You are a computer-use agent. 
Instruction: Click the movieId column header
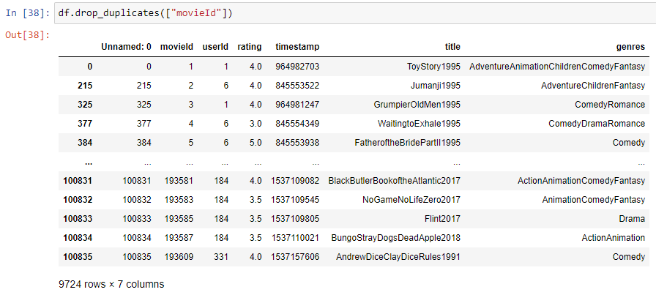pos(176,47)
